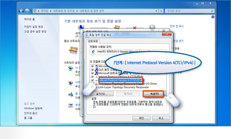Screen dimensions: 231x139
Task: Open 홈 그룹 link
Action: [x=28, y=118]
